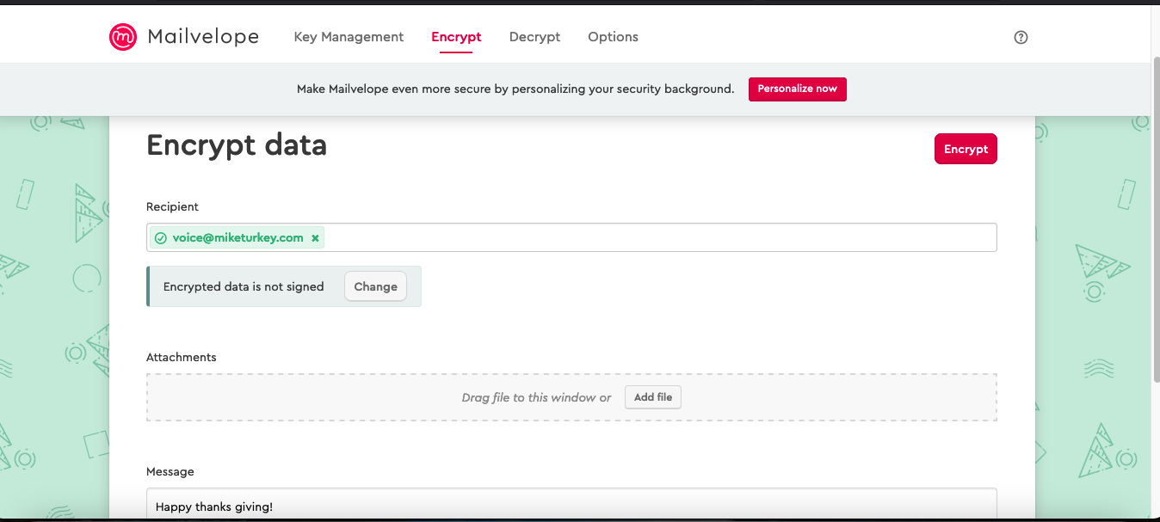Open the Key Management tab
The width and height of the screenshot is (1160, 522).
(x=349, y=37)
